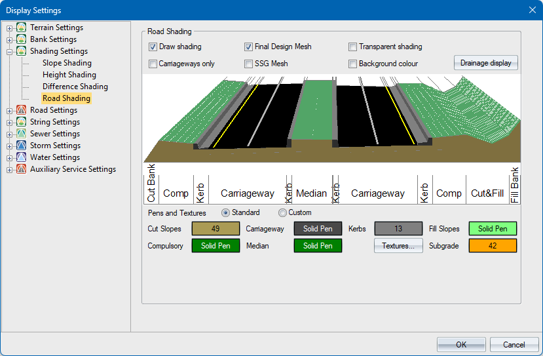Expand the Terrain Settings node

[x=10, y=28]
